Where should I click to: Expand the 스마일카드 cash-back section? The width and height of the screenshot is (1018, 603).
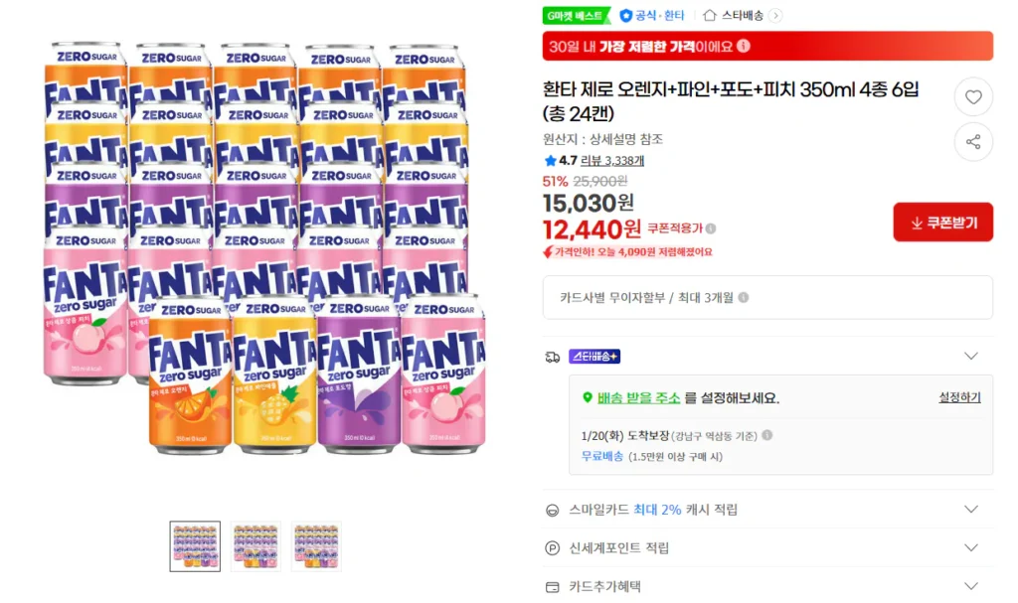click(971, 509)
